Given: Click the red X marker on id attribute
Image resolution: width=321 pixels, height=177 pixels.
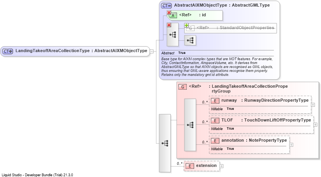Looking at the screenshot, I should 169,13.
